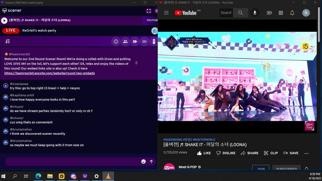Go to YouTube home via logo

[x=185, y=13]
